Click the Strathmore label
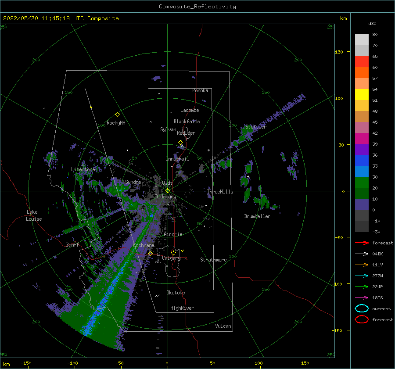This screenshot has height=369, width=395. [x=213, y=260]
